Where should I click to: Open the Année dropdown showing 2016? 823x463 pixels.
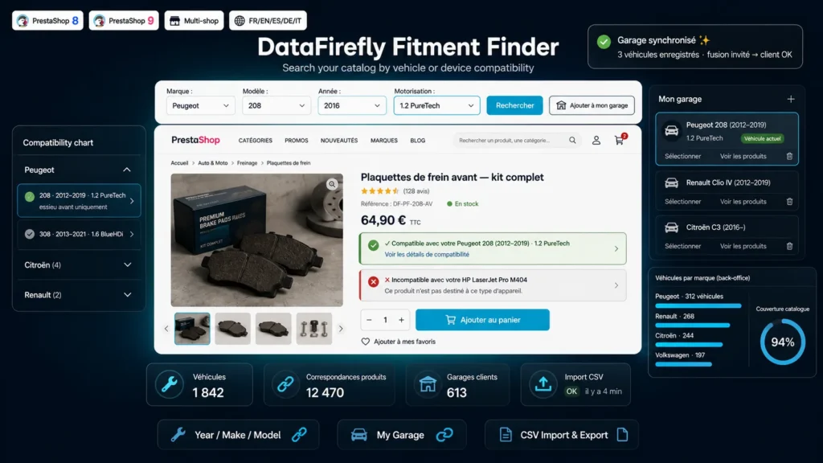pos(352,105)
